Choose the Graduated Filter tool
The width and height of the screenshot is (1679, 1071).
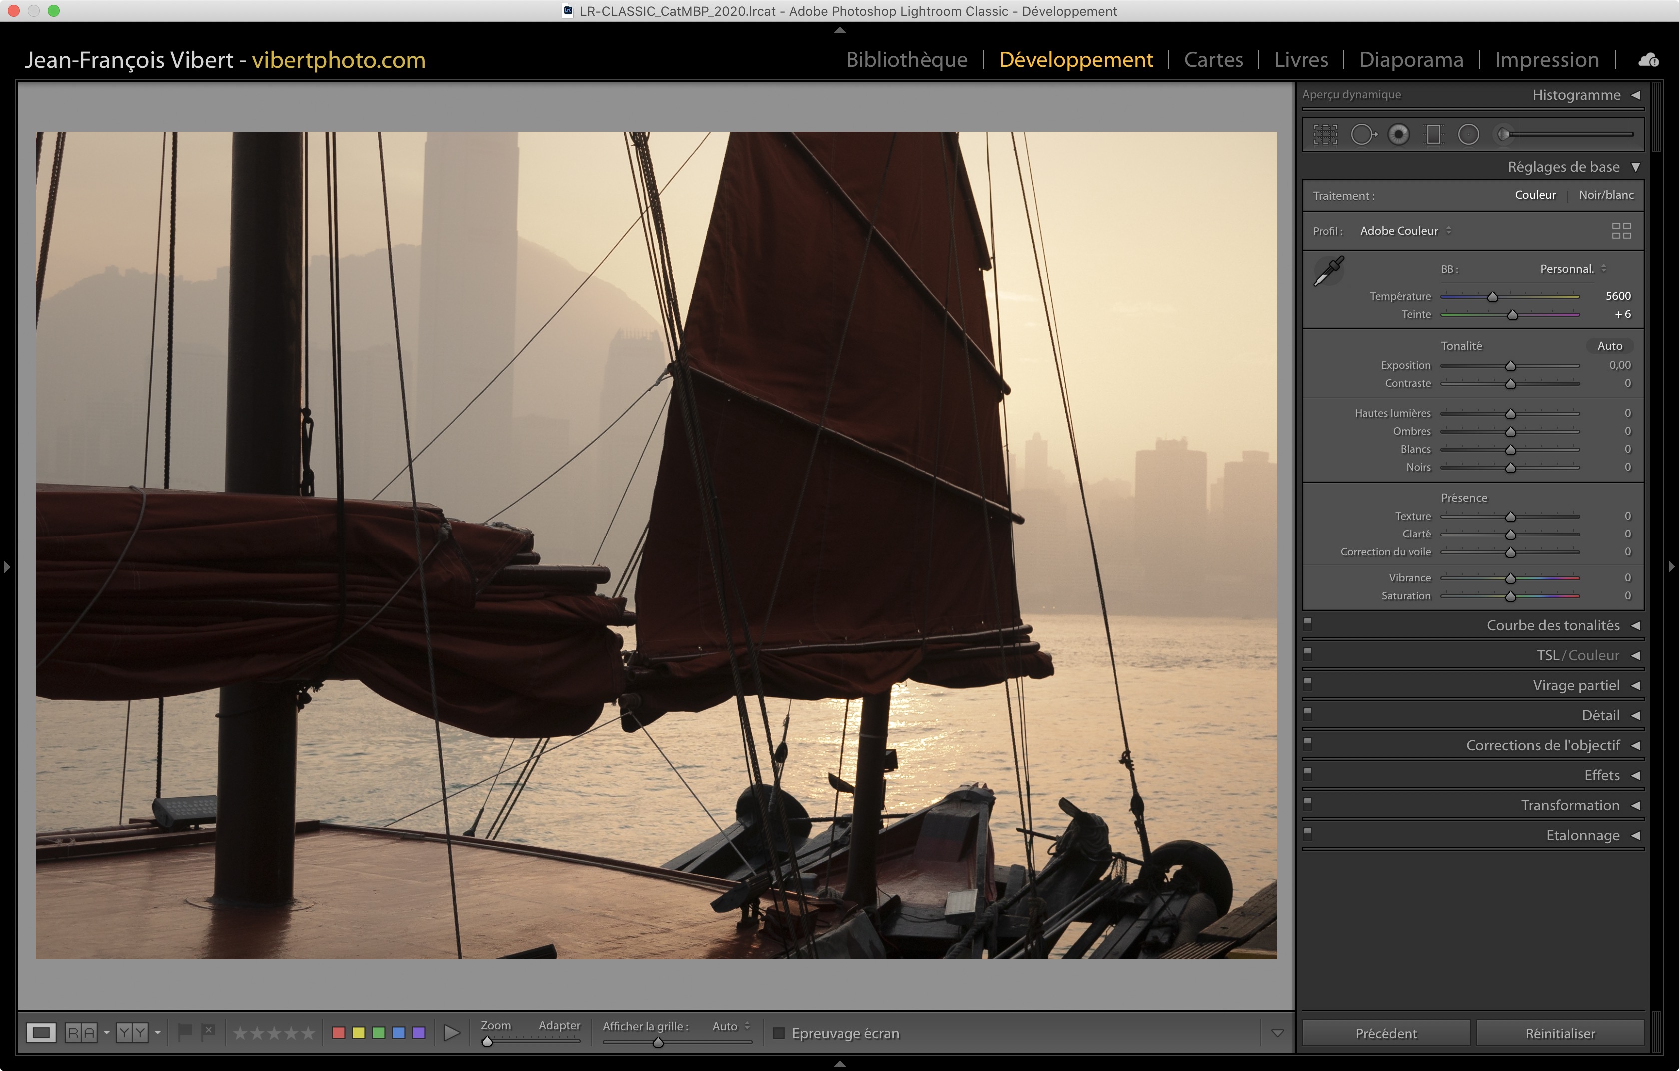click(x=1433, y=134)
